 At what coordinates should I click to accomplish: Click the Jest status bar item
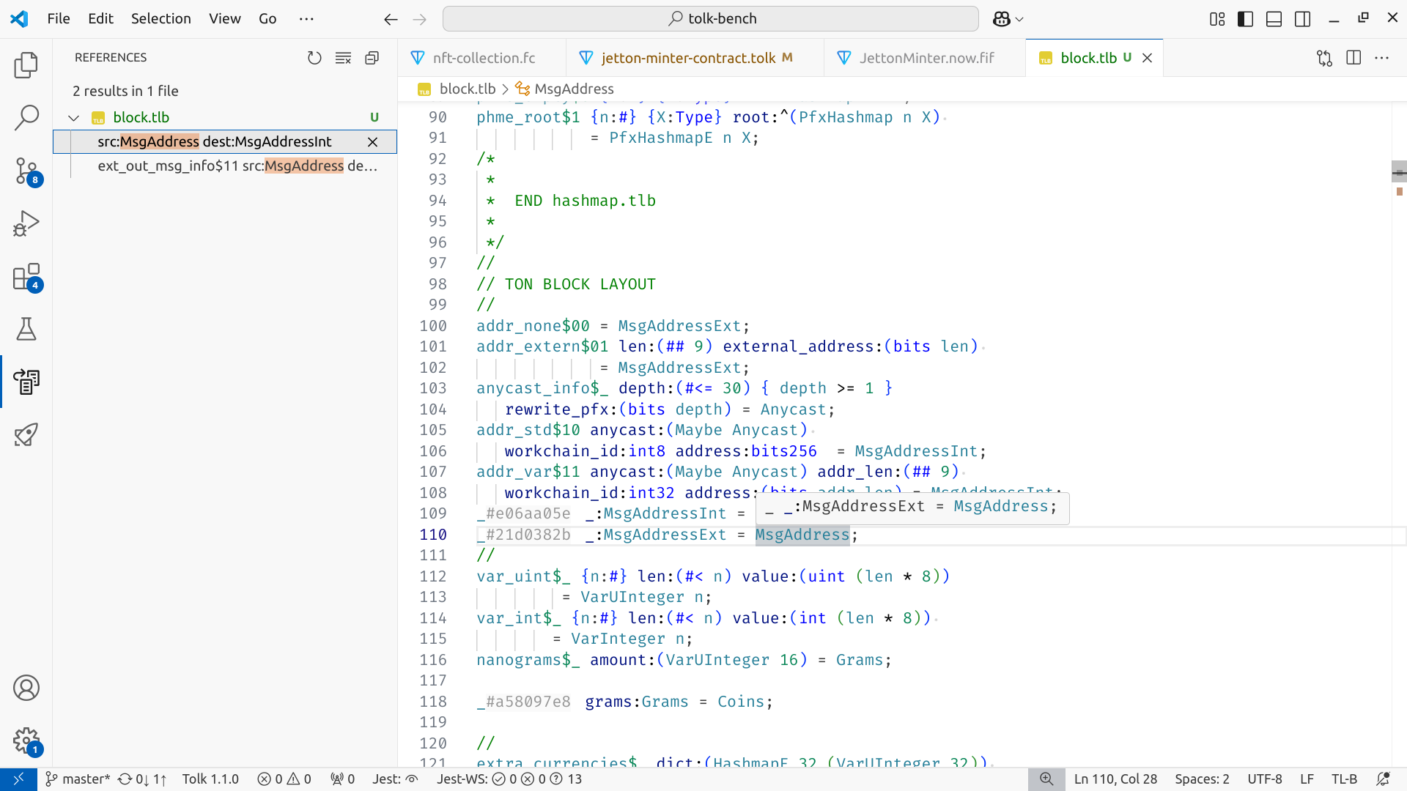click(x=395, y=779)
